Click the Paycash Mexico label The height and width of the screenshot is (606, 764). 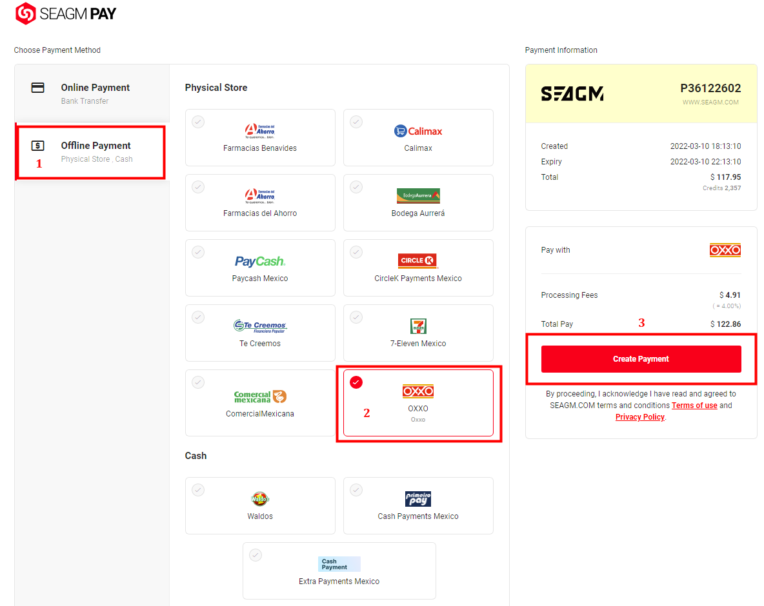point(259,279)
